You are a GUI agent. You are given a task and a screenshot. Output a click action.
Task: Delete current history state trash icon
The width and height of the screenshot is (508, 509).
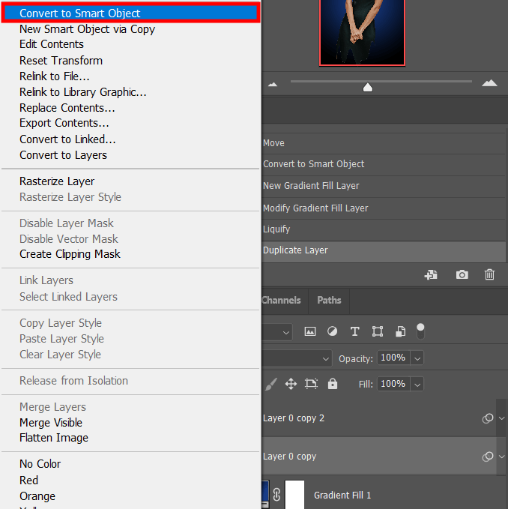coord(489,274)
